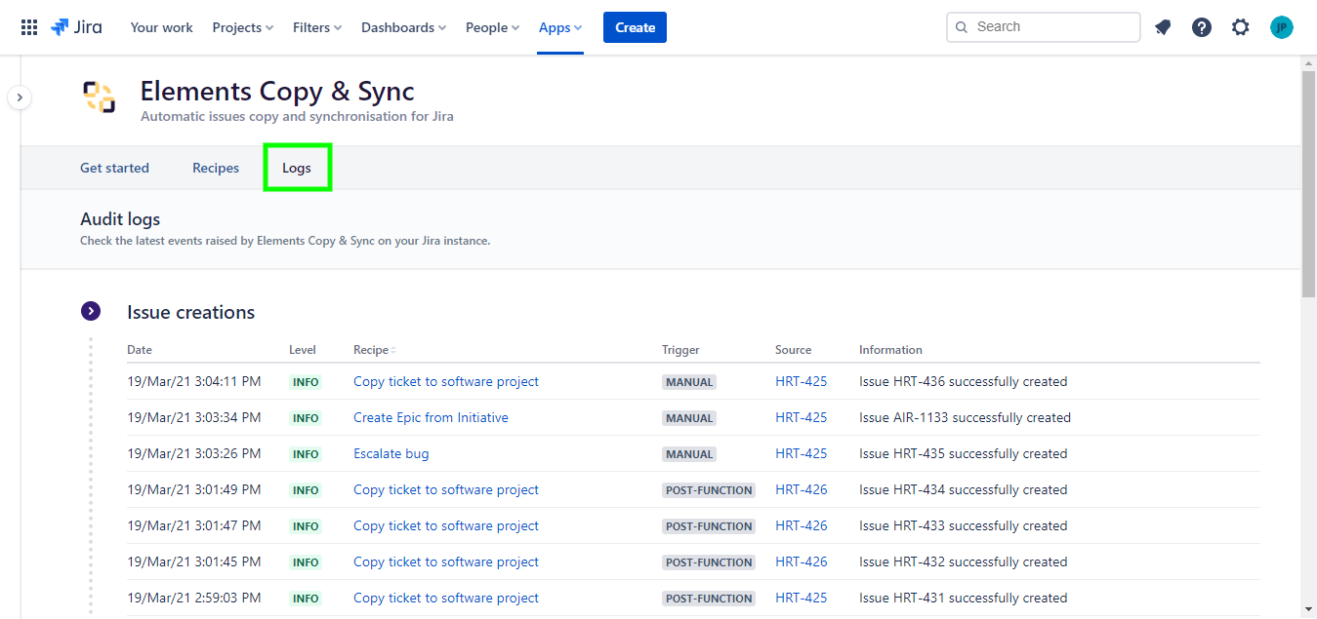This screenshot has width=1317, height=619.
Task: Open the Jira settings gear
Action: coord(1240,26)
